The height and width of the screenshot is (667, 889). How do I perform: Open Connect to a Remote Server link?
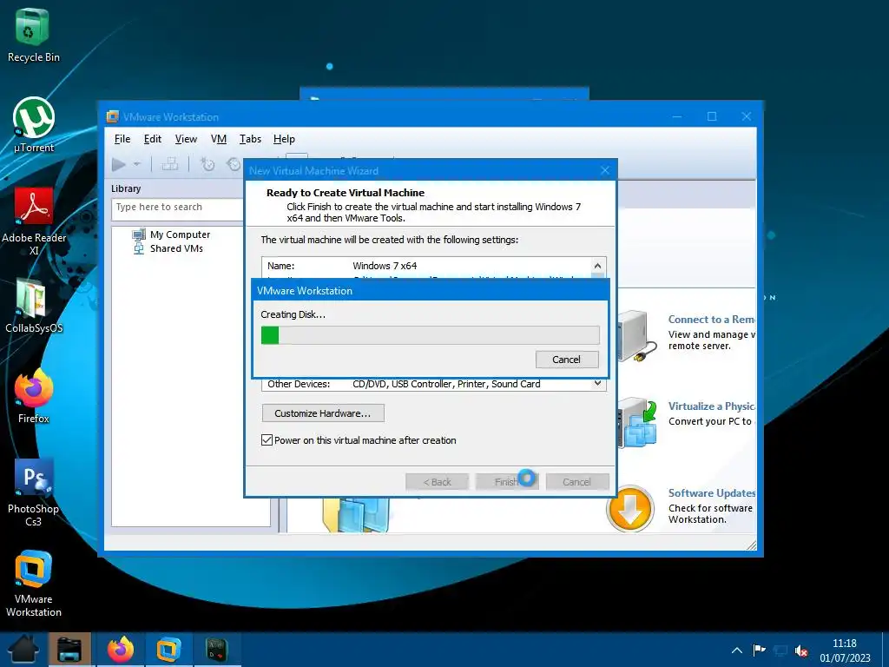(712, 320)
